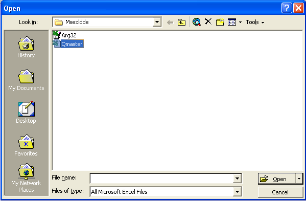Create a new folder with the toolbar icon
Screen dimensions: 306x201
(220, 22)
